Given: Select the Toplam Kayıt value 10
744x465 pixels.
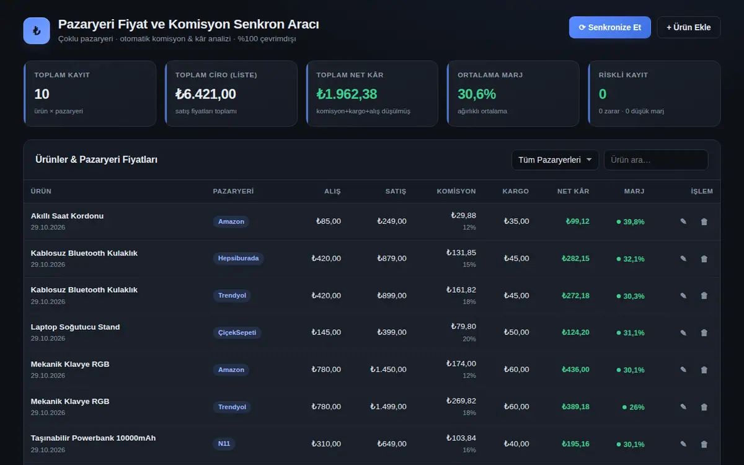Looking at the screenshot, I should (42, 94).
